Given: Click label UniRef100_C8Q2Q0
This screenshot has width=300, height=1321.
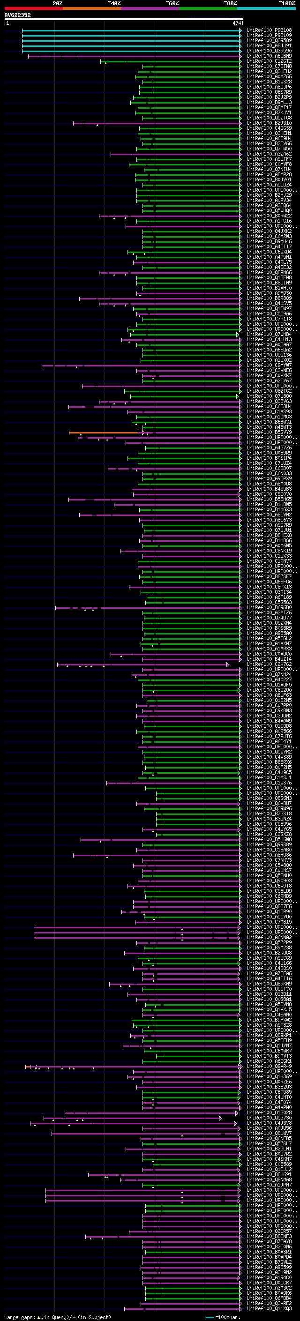Looking at the screenshot, I should click(x=269, y=690).
